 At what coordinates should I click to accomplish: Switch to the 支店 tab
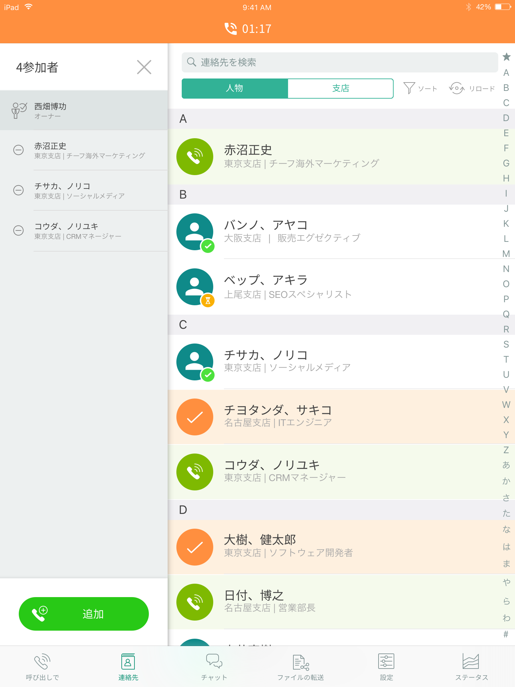[340, 89]
